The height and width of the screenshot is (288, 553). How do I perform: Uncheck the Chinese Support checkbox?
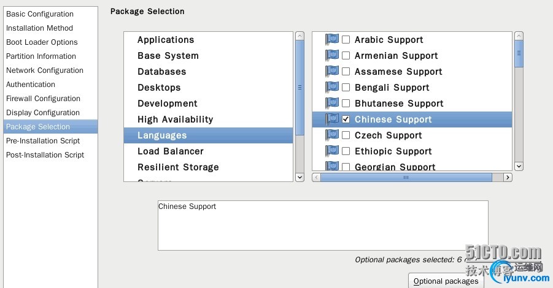(346, 119)
